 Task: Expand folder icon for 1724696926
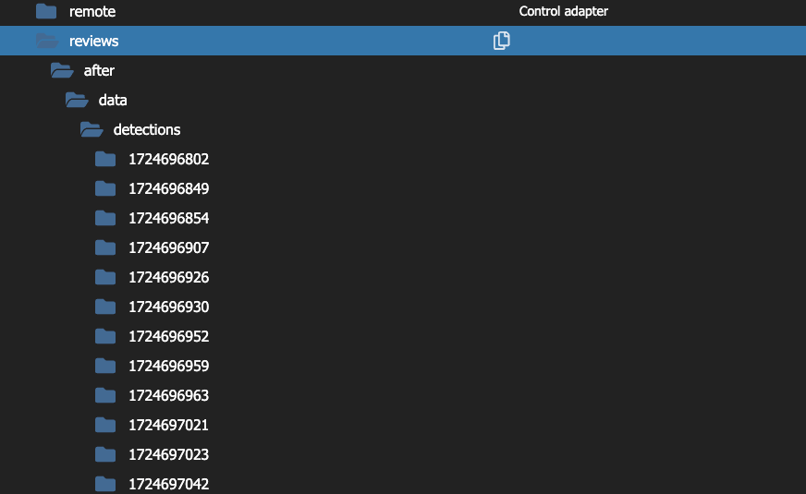(x=105, y=277)
